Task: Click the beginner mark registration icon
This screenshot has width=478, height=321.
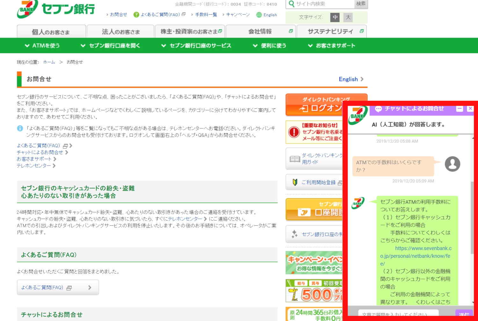Action: [295, 182]
